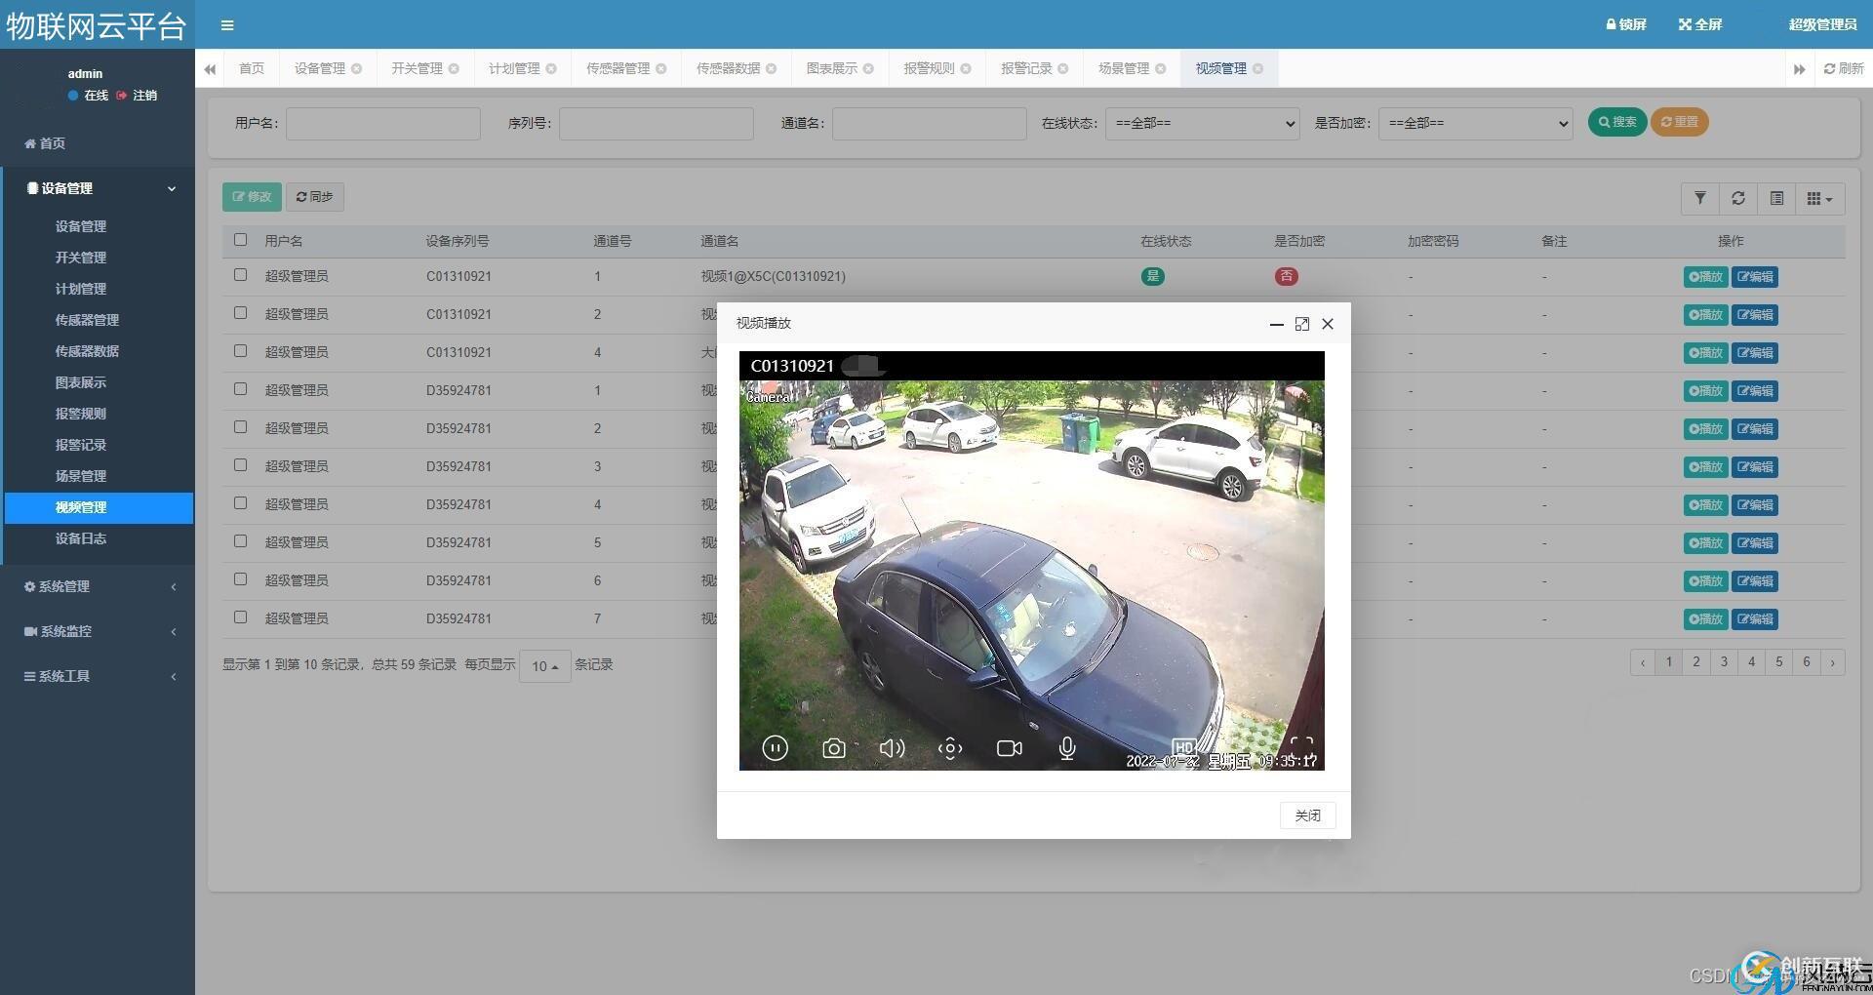Activate the microphone talk icon

(x=1067, y=748)
